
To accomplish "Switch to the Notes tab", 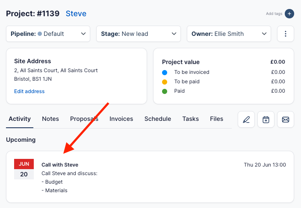I will pos(50,119).
